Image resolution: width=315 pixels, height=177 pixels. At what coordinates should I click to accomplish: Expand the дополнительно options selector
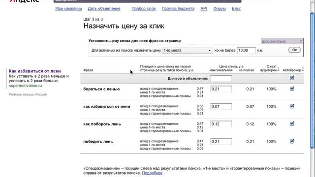282,41
